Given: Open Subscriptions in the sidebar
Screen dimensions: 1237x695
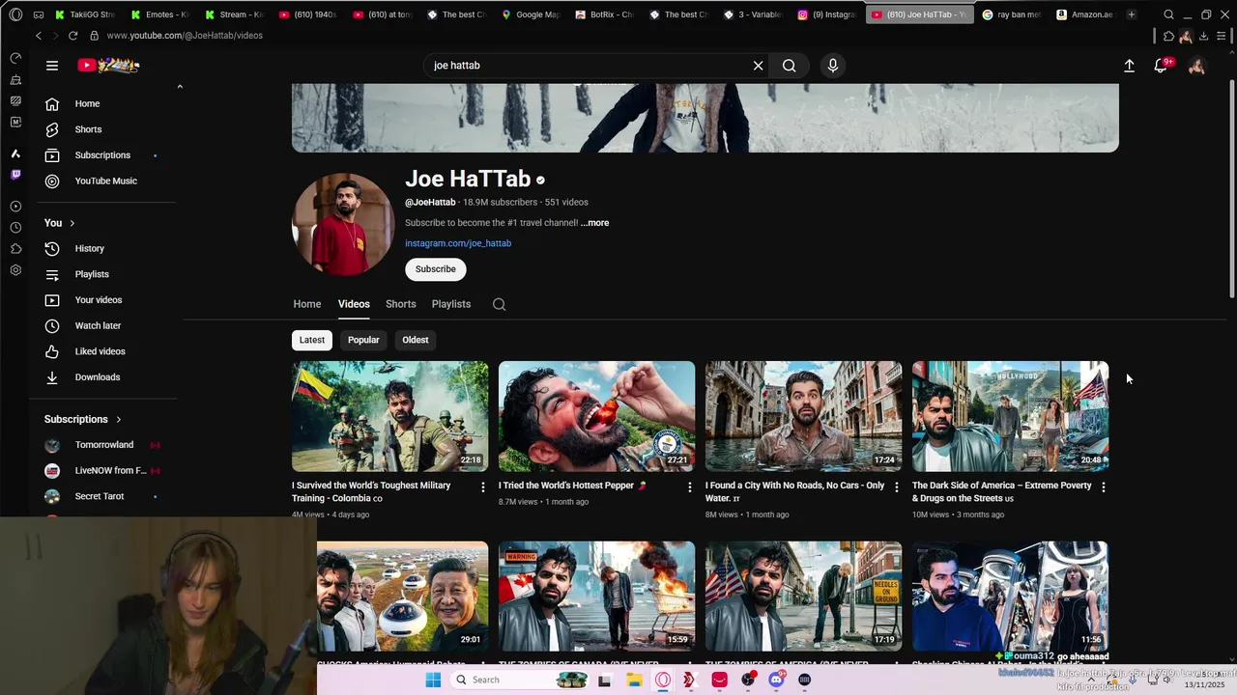Looking at the screenshot, I should [106, 155].
